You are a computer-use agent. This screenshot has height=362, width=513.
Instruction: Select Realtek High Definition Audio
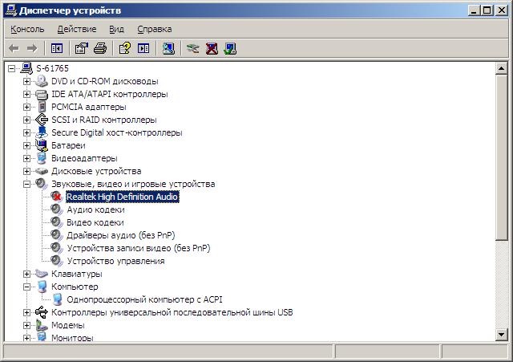point(123,197)
